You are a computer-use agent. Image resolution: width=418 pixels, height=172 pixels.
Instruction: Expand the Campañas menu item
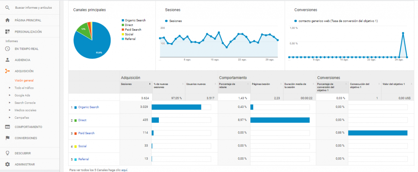(22, 118)
